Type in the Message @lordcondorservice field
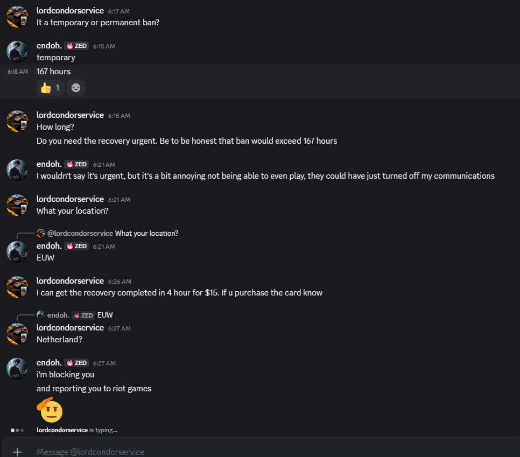Viewport: 520px width, 457px height. (269, 452)
